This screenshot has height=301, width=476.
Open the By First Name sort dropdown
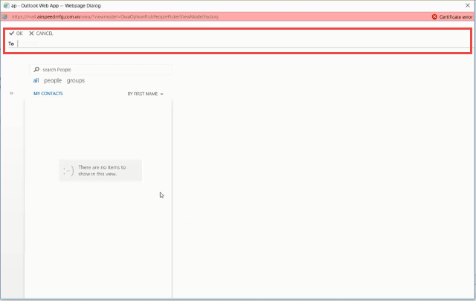pos(143,94)
